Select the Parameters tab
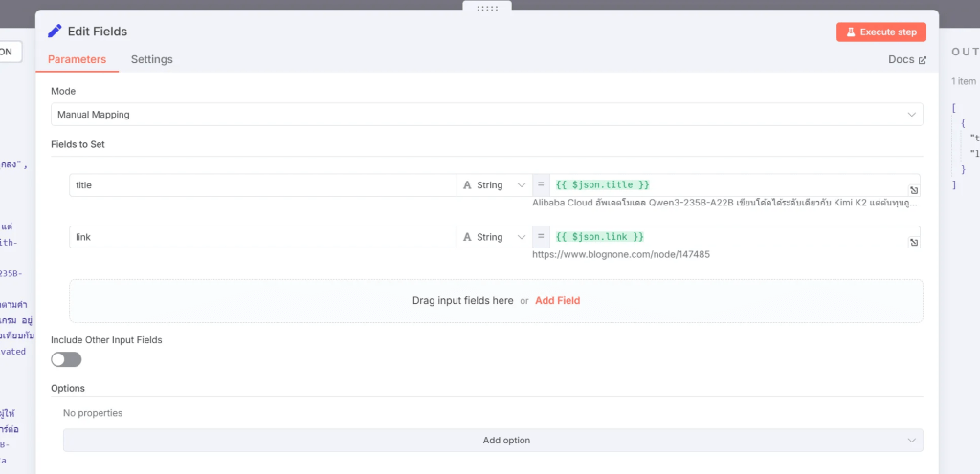This screenshot has width=980, height=474. coord(77,59)
